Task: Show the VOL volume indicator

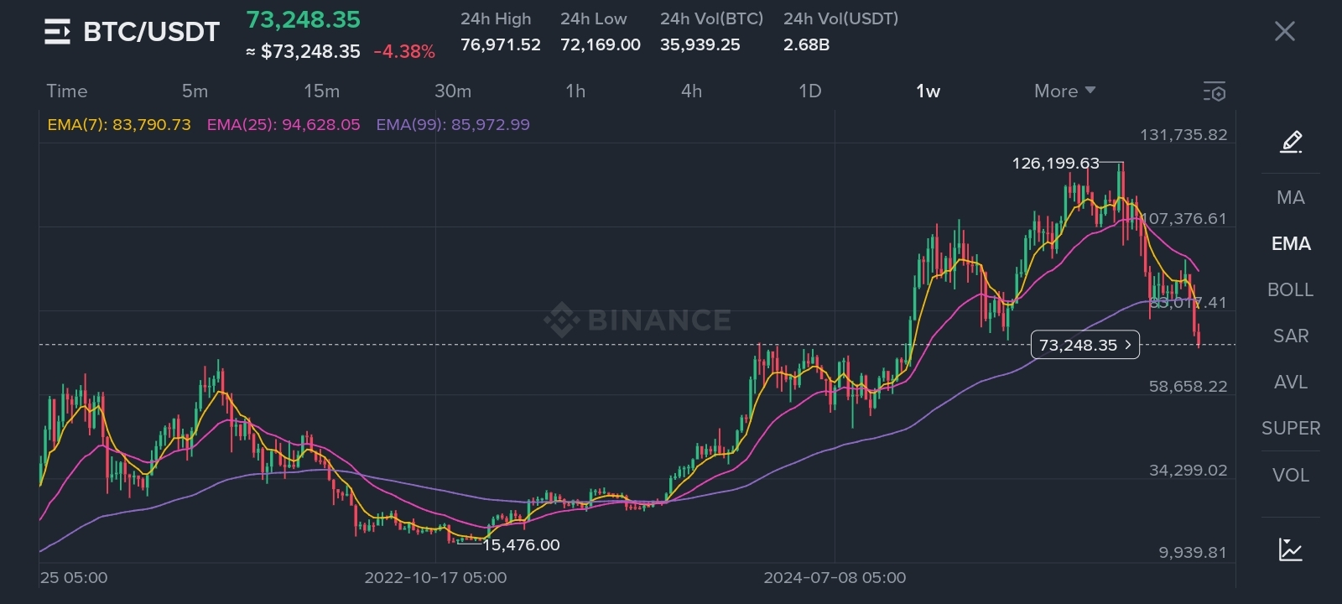Action: (1290, 475)
